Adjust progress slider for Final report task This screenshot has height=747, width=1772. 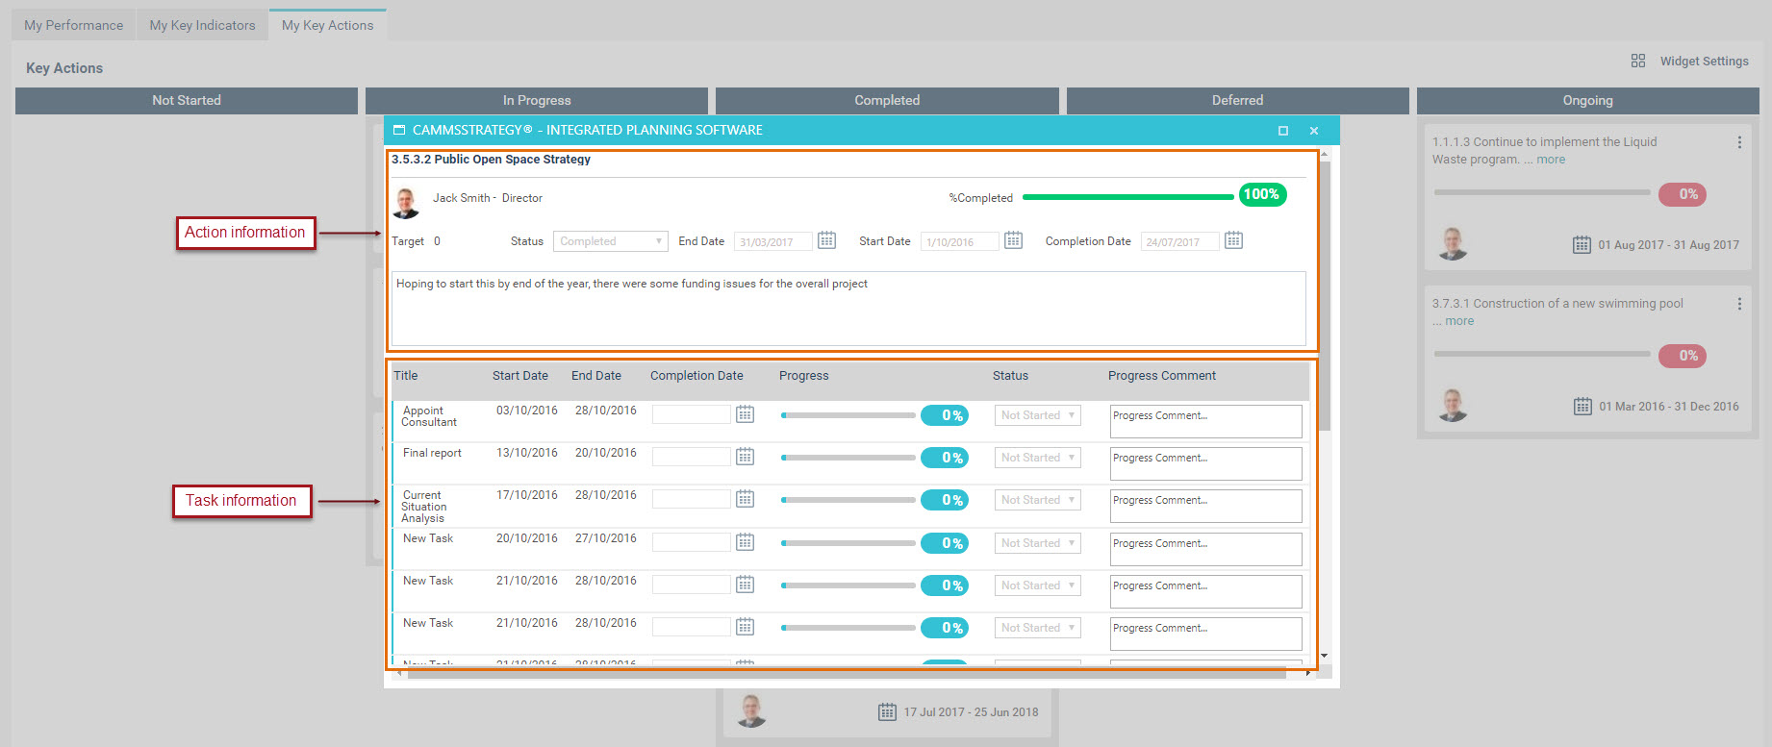pyautogui.click(x=849, y=458)
